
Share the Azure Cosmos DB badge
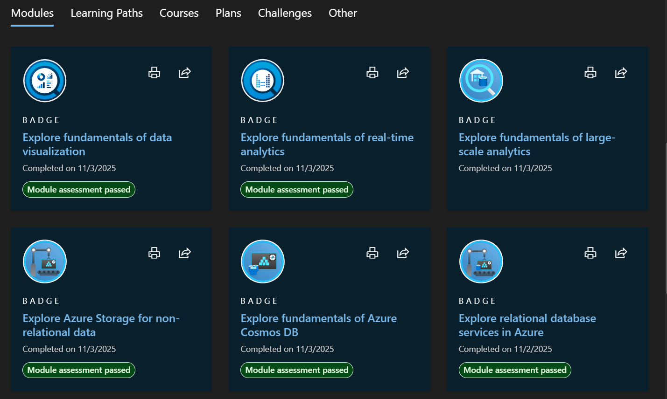coord(403,253)
